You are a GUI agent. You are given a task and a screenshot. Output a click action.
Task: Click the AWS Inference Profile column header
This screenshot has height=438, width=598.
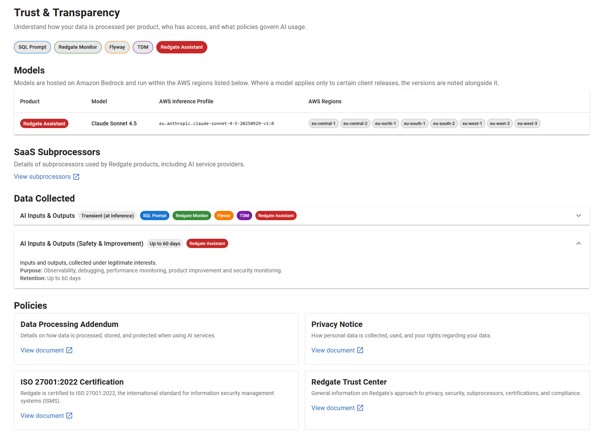pyautogui.click(x=186, y=101)
